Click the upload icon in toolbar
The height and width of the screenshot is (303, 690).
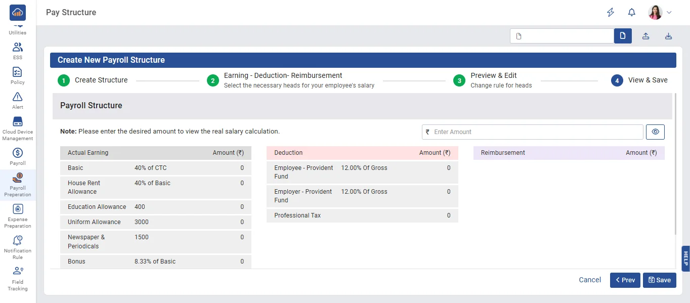tap(645, 36)
